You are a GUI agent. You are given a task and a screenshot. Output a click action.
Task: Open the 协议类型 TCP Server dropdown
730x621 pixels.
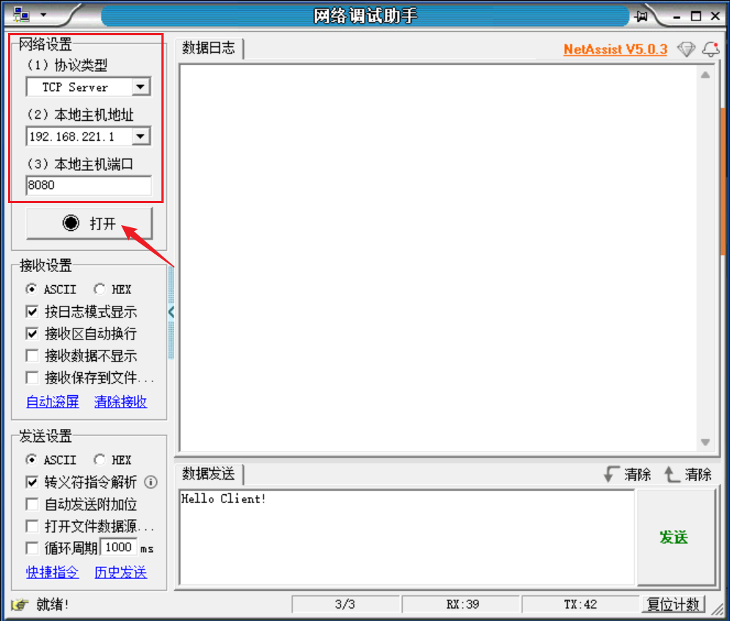[x=140, y=87]
